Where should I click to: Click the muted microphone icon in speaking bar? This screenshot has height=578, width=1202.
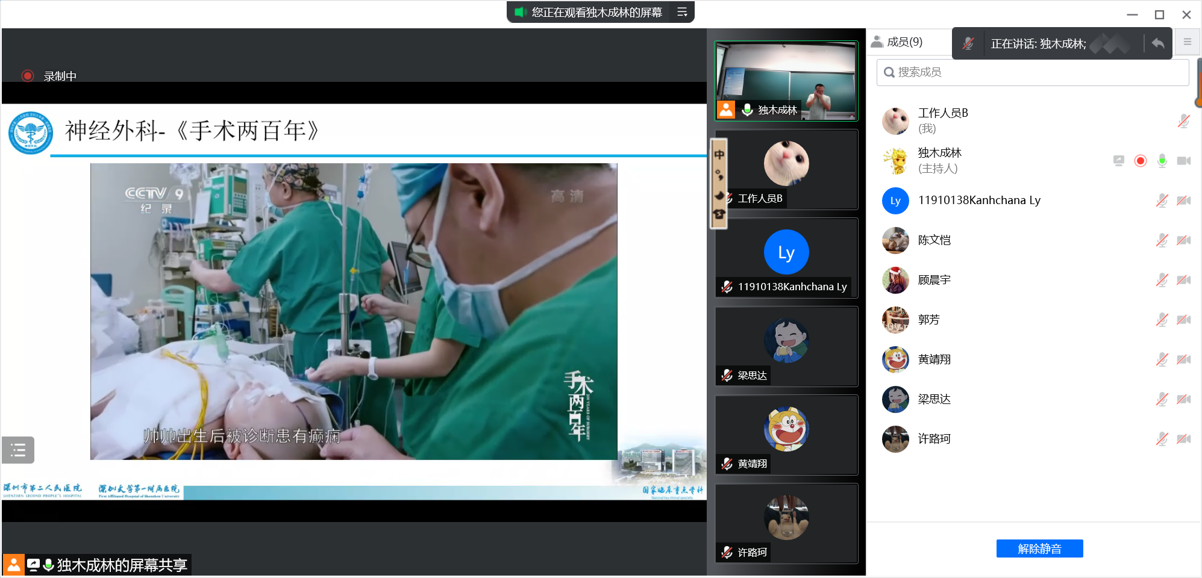click(x=968, y=43)
